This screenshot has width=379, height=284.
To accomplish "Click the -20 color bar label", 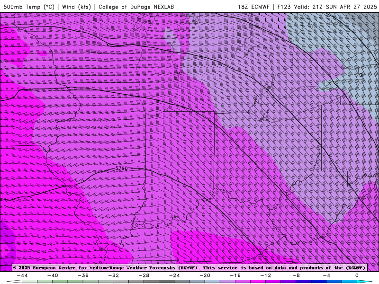I will tap(205, 275).
